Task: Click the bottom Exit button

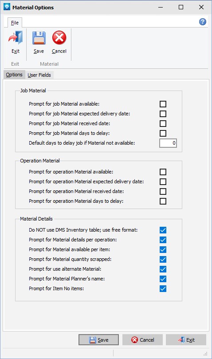Action: [x=186, y=340]
